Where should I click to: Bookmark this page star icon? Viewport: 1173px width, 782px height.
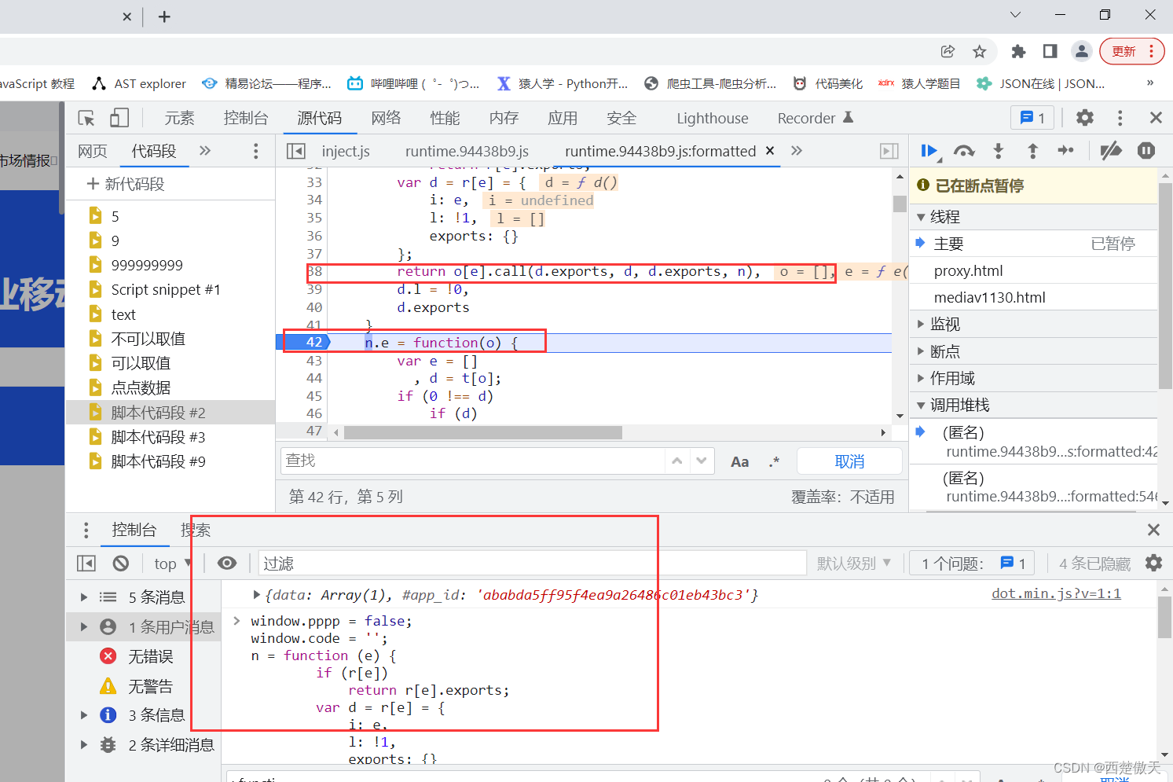click(979, 51)
